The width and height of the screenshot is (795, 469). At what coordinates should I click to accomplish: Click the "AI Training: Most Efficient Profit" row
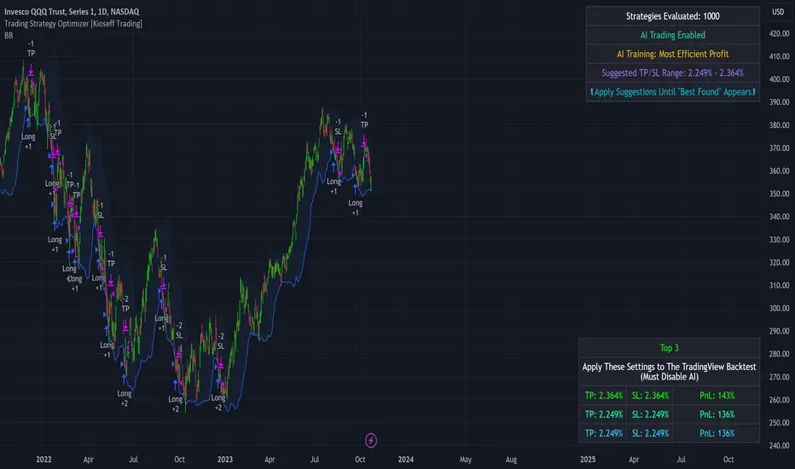(x=671, y=54)
